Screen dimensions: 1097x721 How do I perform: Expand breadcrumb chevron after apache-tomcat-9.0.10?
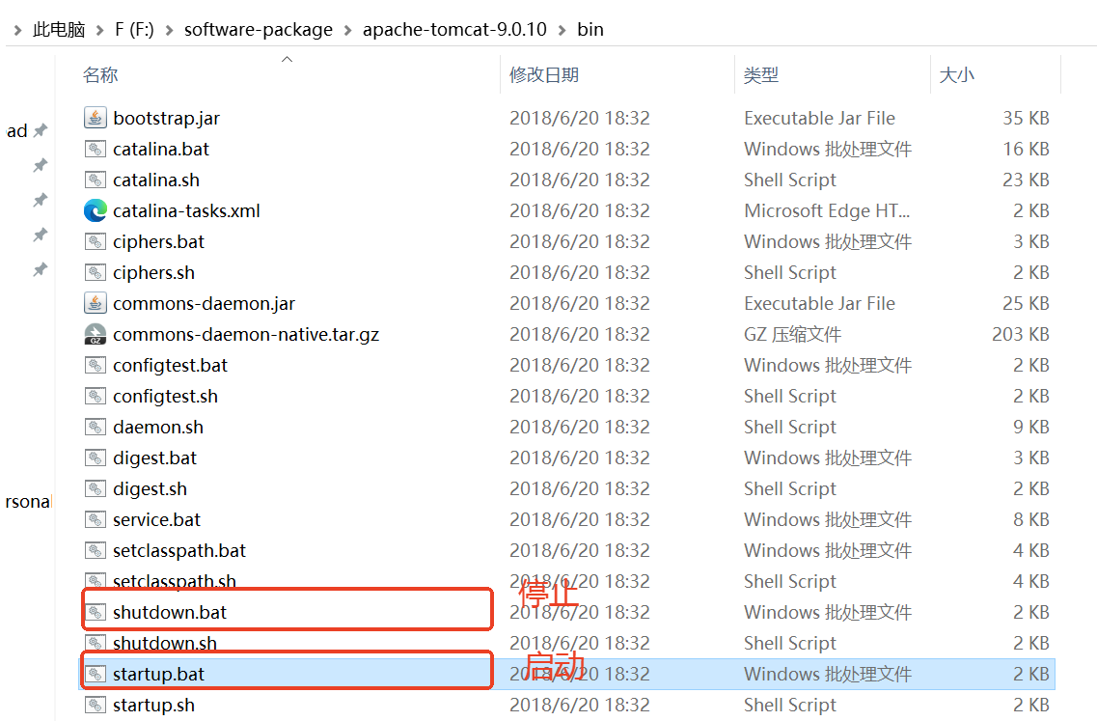(562, 30)
